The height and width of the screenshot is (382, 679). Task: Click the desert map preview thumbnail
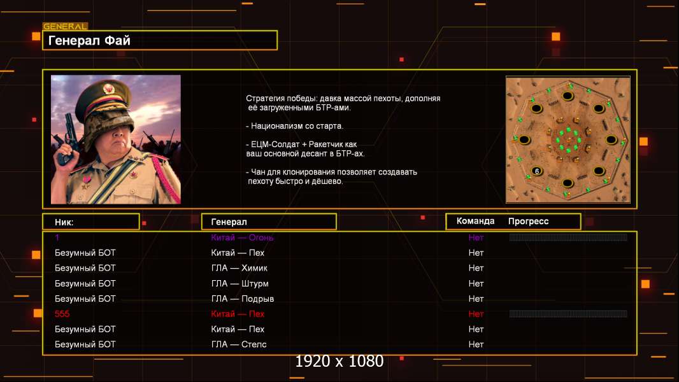click(x=568, y=139)
